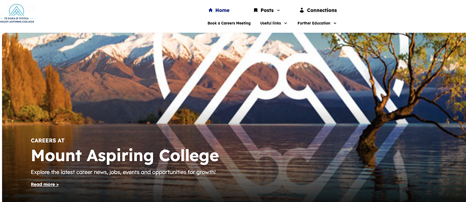Image resolution: width=466 pixels, height=202 pixels.
Task: Open the Posts menu label
Action: coord(267,10)
